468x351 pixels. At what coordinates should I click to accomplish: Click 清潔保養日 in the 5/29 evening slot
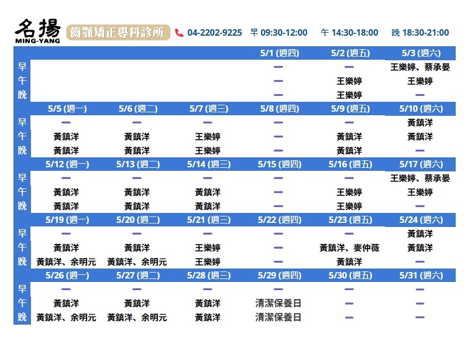point(278,317)
